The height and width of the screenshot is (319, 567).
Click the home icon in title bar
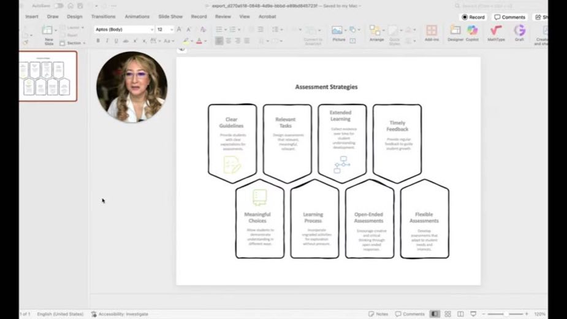(x=70, y=6)
